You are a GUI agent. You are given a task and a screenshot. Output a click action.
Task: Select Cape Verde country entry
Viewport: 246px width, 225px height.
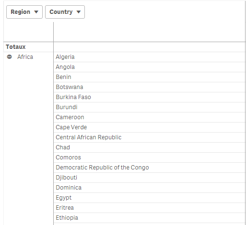[71, 127]
